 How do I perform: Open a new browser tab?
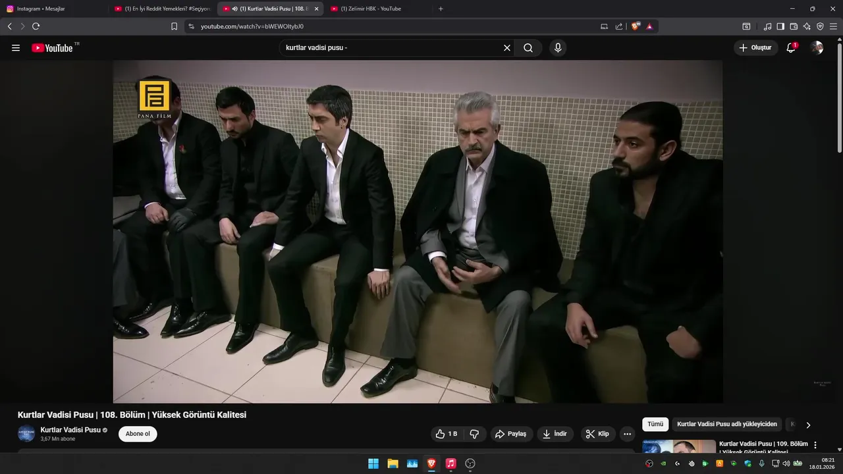(441, 9)
